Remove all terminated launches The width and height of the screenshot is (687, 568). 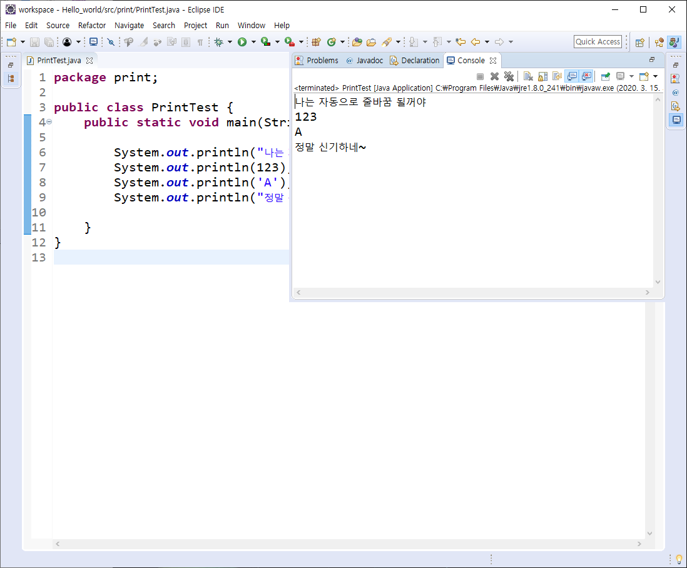509,76
